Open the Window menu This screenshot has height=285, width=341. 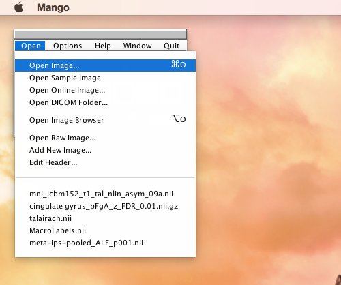(137, 46)
